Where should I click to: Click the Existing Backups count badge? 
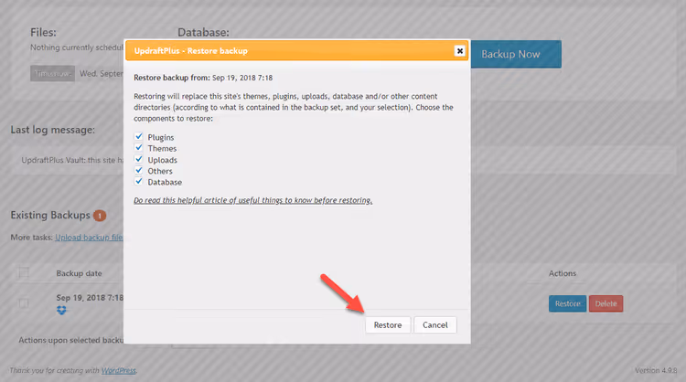[100, 216]
